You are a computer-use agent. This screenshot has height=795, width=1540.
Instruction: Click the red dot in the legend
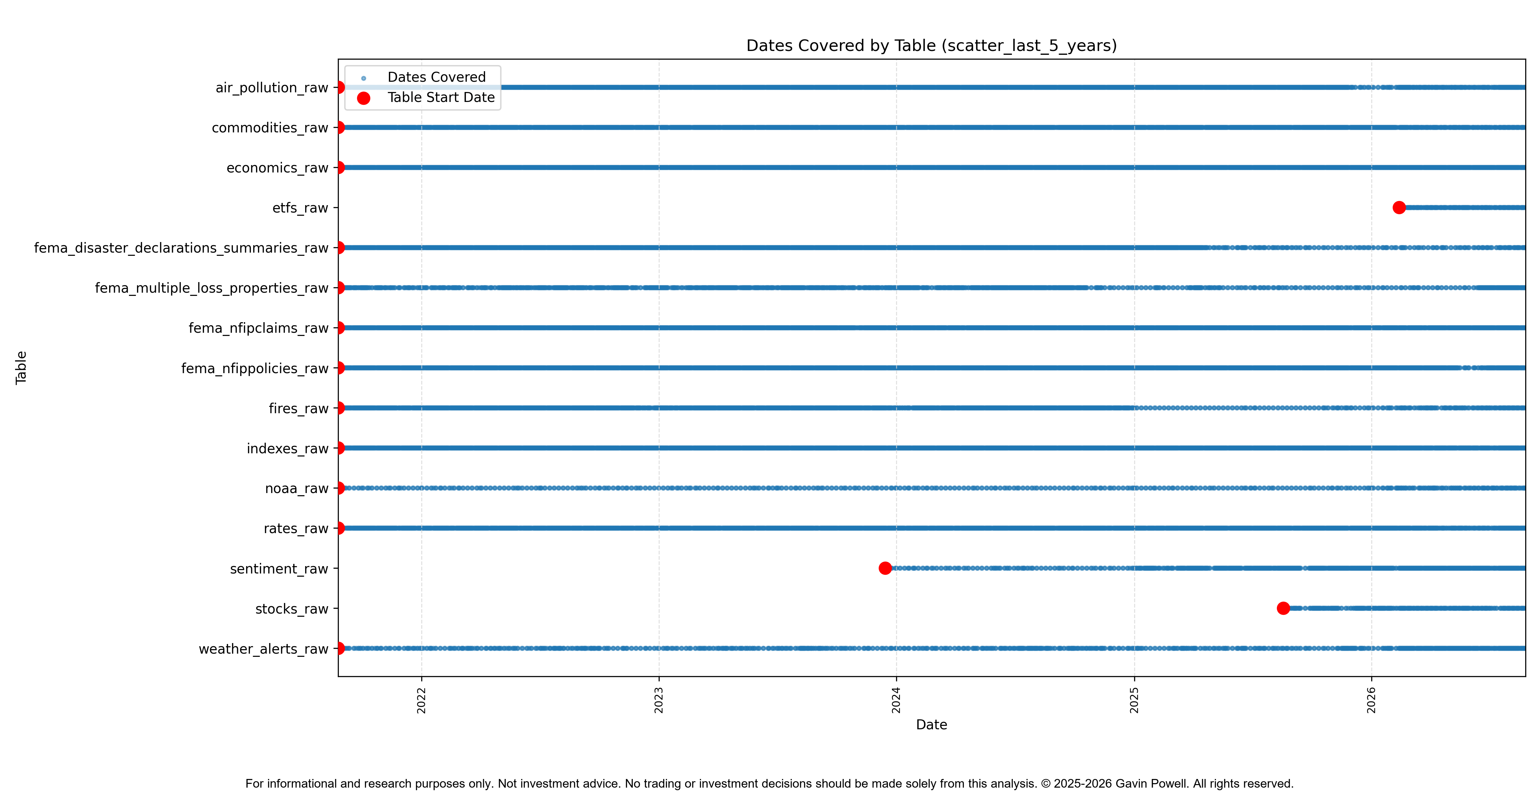(x=364, y=98)
